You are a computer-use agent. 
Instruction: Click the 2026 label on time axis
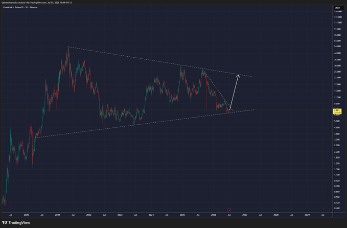click(x=214, y=215)
